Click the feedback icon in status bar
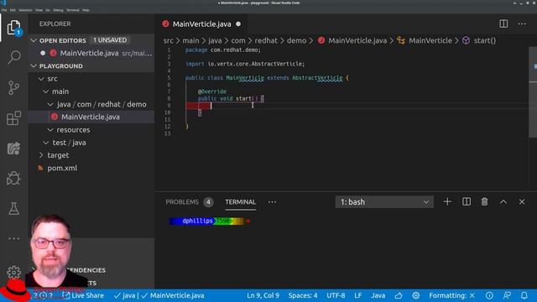This screenshot has height=302, width=537. pos(507,295)
